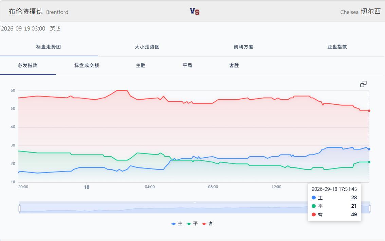Click the chart restore/copy icon
The image size is (385, 241).
point(363,84)
